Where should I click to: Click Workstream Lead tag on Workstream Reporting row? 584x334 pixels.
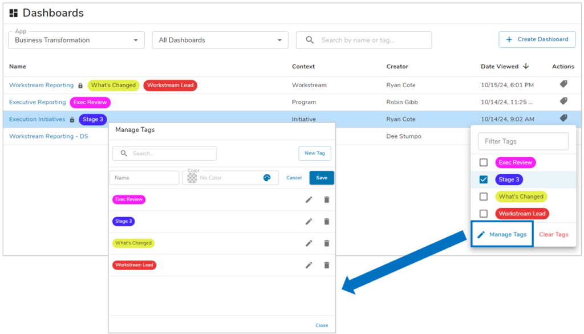(170, 85)
